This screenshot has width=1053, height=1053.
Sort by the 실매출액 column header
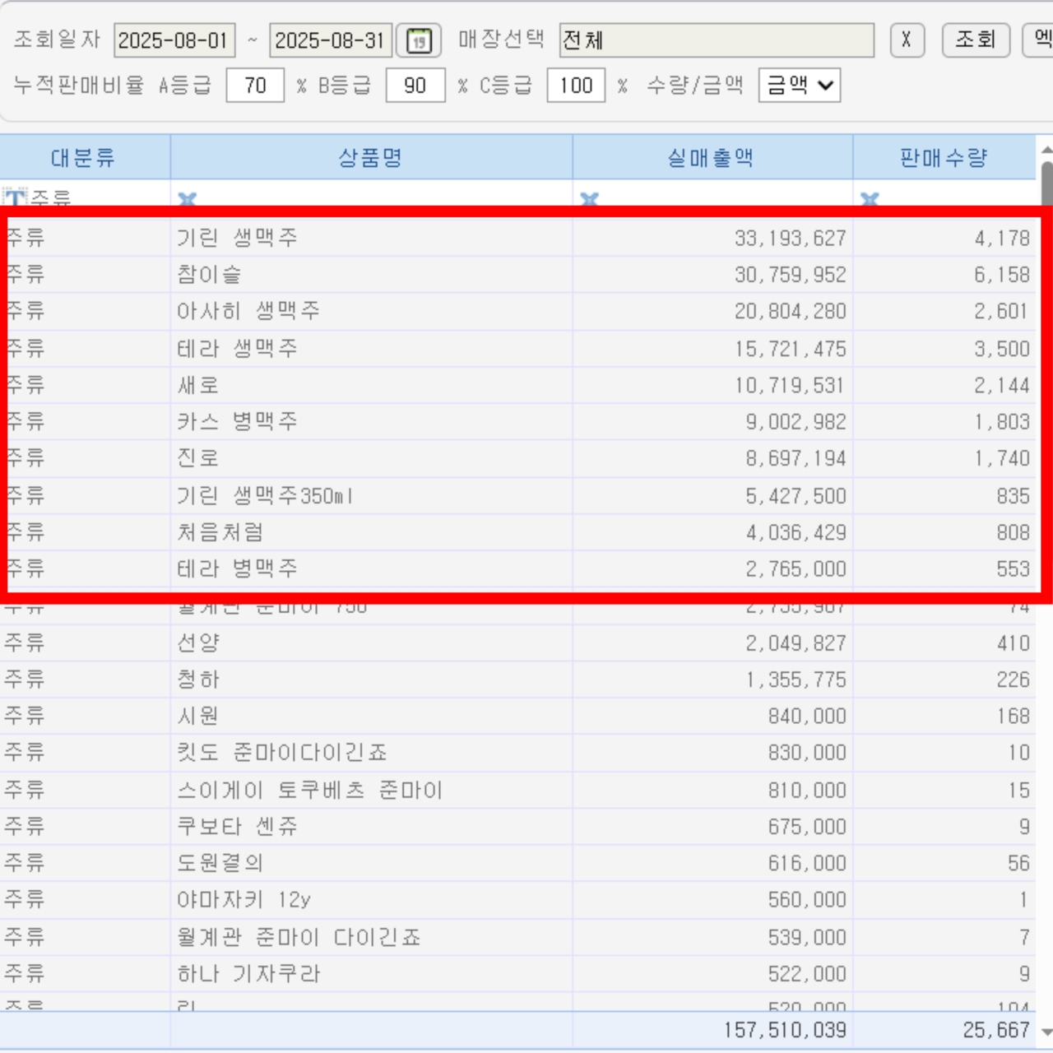click(712, 157)
